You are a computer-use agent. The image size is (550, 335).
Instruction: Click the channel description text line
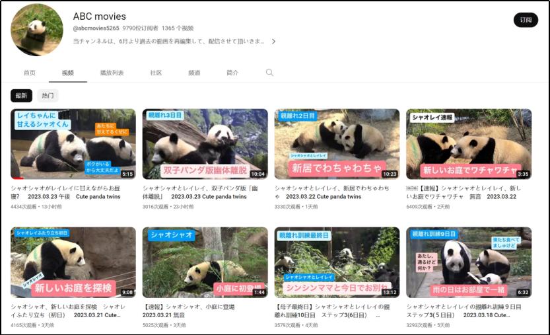point(168,42)
